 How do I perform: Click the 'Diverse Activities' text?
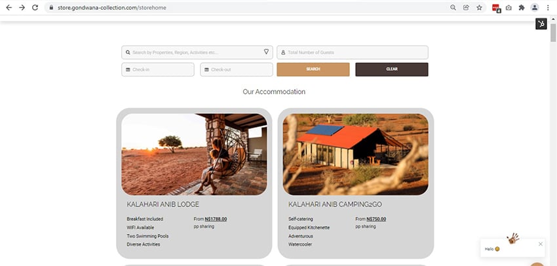144,244
